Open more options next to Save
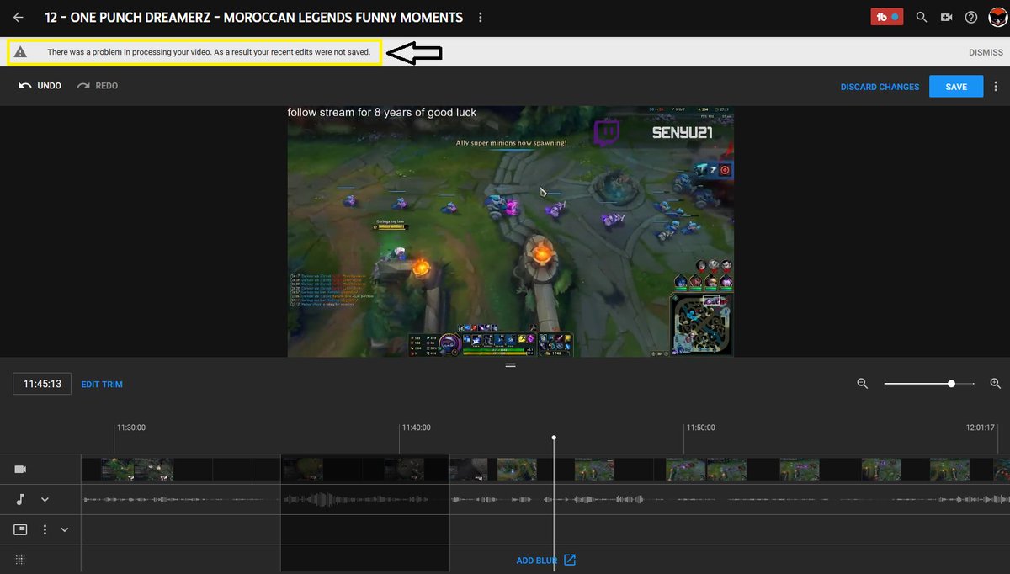The width and height of the screenshot is (1010, 574). click(x=996, y=87)
